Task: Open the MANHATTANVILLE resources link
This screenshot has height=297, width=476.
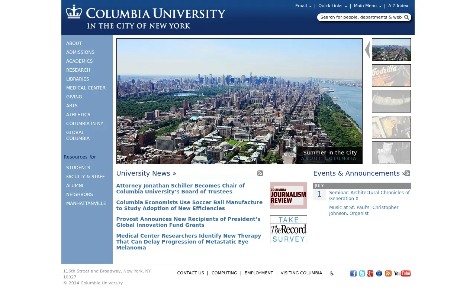Action: [x=86, y=203]
